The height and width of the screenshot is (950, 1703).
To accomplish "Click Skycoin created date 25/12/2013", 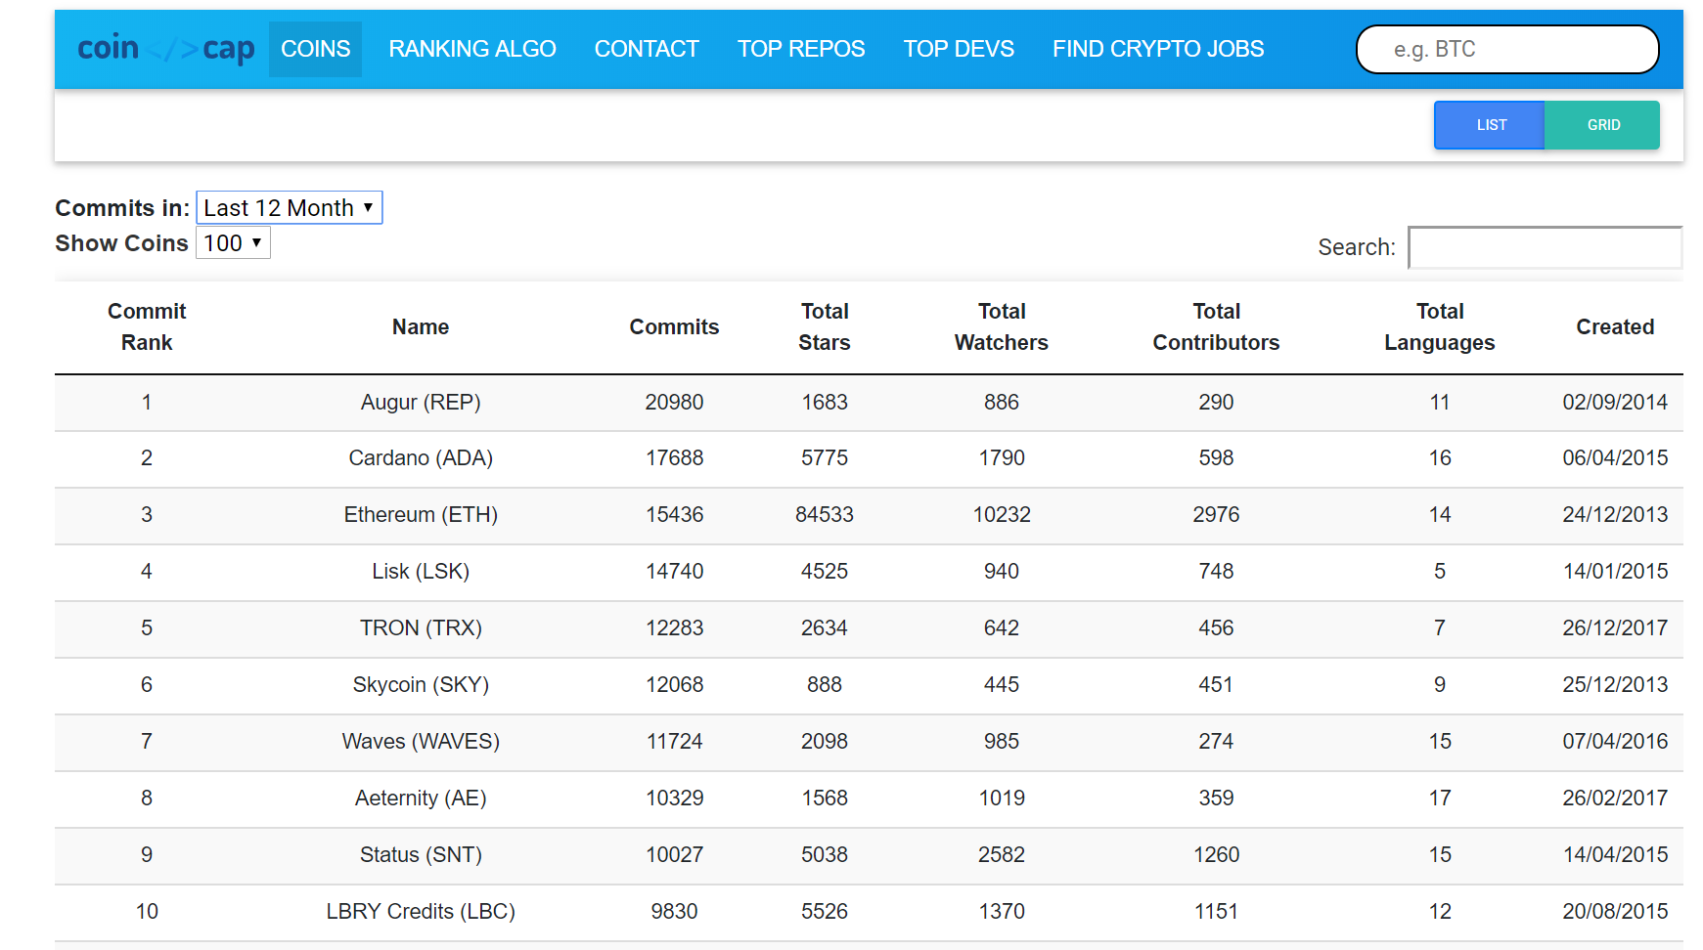I will click(1615, 685).
